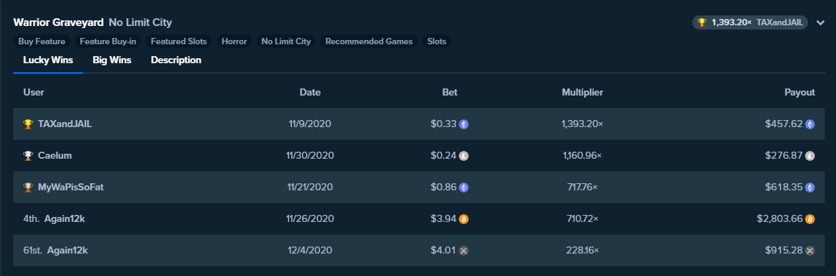
Task: Open the Description tab
Action: [176, 60]
